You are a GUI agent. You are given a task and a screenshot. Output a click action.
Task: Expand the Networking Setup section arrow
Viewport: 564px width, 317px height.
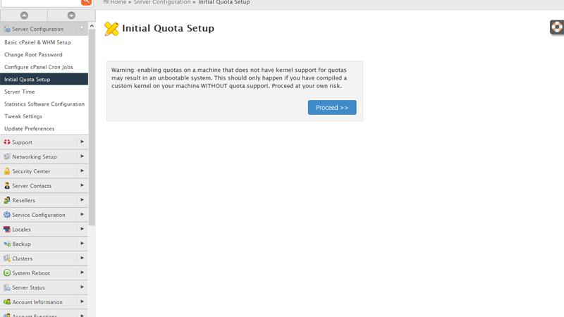pyautogui.click(x=82, y=156)
